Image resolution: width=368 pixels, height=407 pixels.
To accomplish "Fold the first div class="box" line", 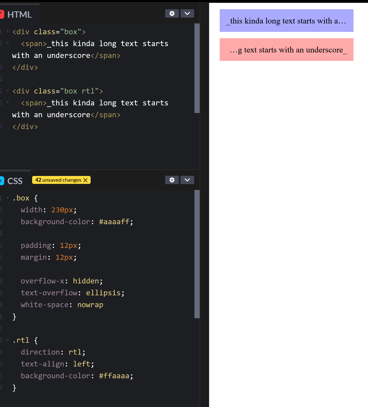I will tap(8, 31).
